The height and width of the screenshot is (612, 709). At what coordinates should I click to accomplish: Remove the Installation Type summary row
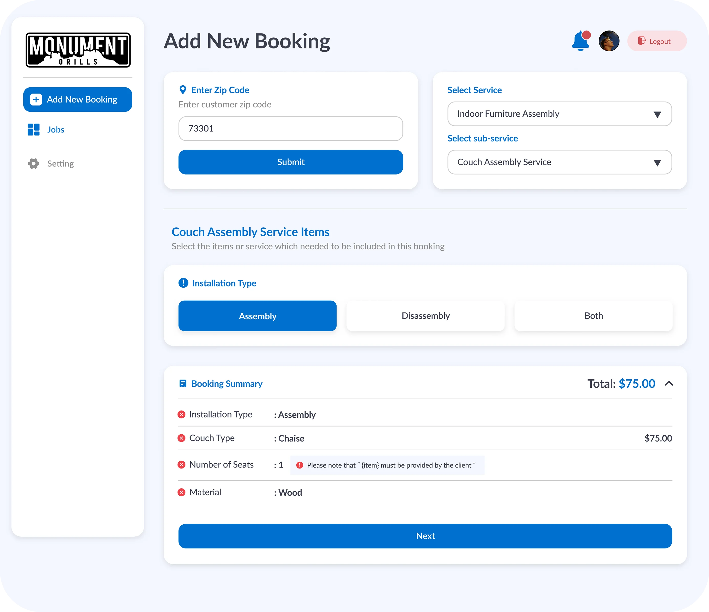coord(182,414)
